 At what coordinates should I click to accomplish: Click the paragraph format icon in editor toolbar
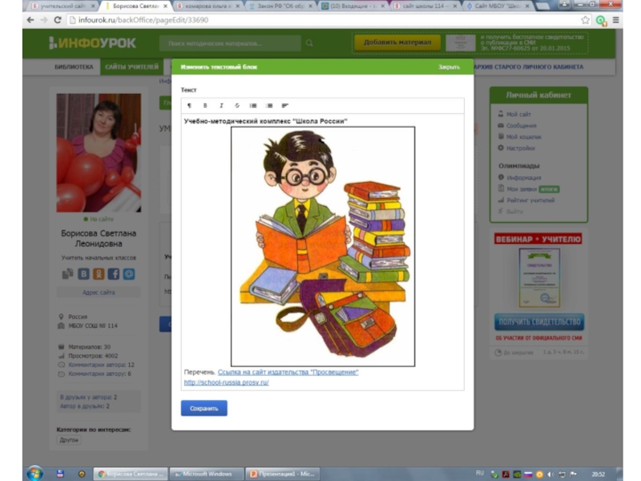click(189, 106)
